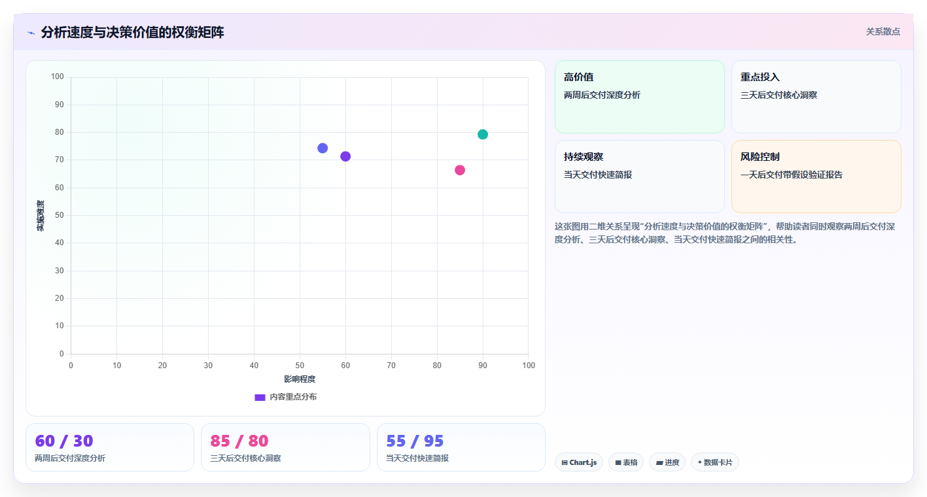Click the 三天后交付核心洞察 text in 重点投入 card
927x497 pixels.
pos(778,95)
